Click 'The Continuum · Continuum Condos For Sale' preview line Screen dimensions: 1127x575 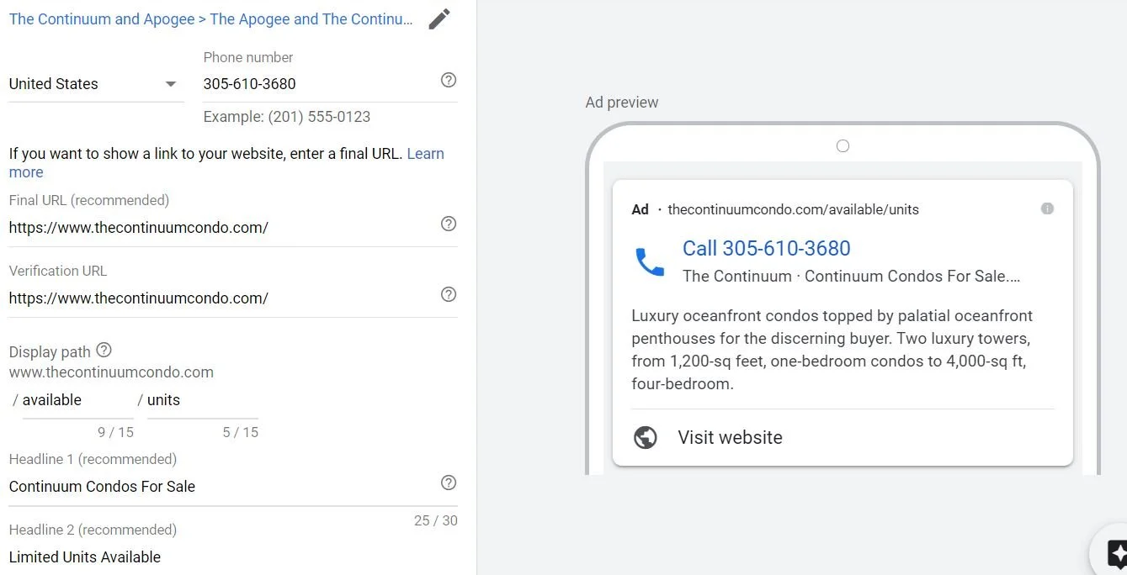[x=851, y=276]
